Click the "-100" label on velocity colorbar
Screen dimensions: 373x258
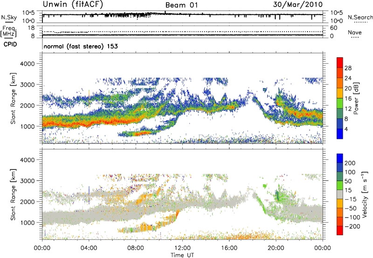tap(352, 217)
